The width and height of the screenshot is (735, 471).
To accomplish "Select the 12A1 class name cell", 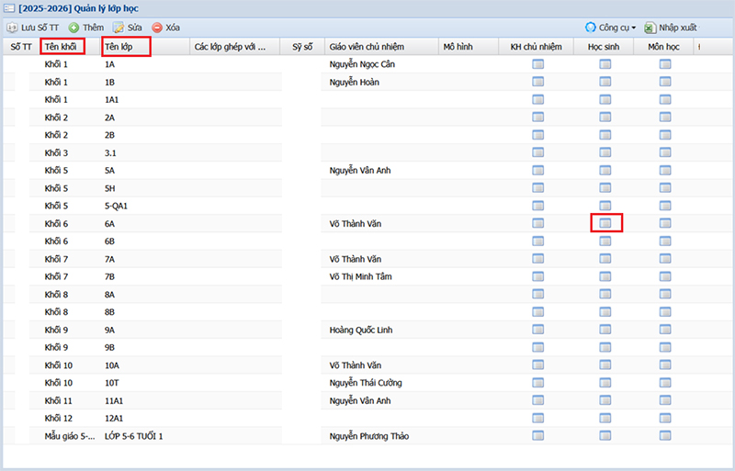I will (113, 418).
